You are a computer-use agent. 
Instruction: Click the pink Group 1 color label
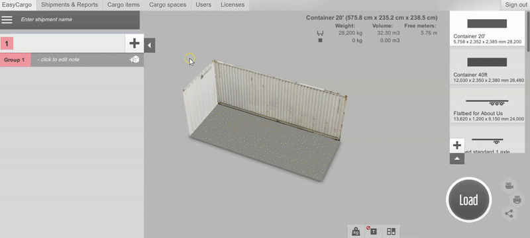[x=15, y=59]
